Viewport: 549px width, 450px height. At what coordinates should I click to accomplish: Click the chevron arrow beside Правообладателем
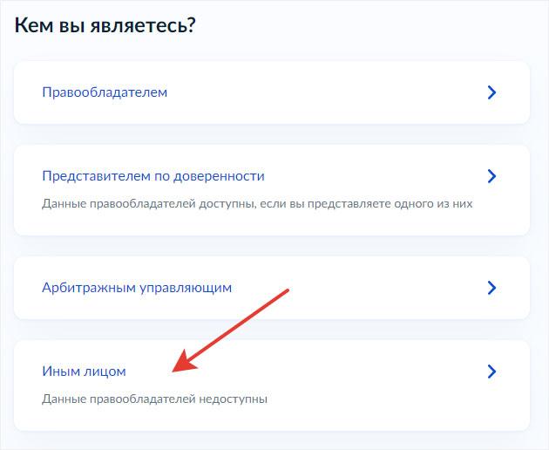(491, 92)
